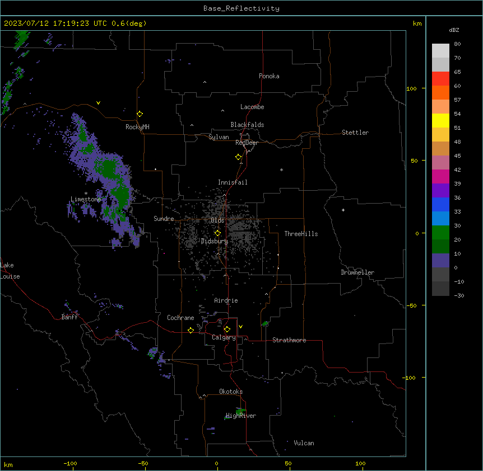Click the -30 value in dBZ legend
This screenshot has height=471, width=483.
pyautogui.click(x=459, y=295)
